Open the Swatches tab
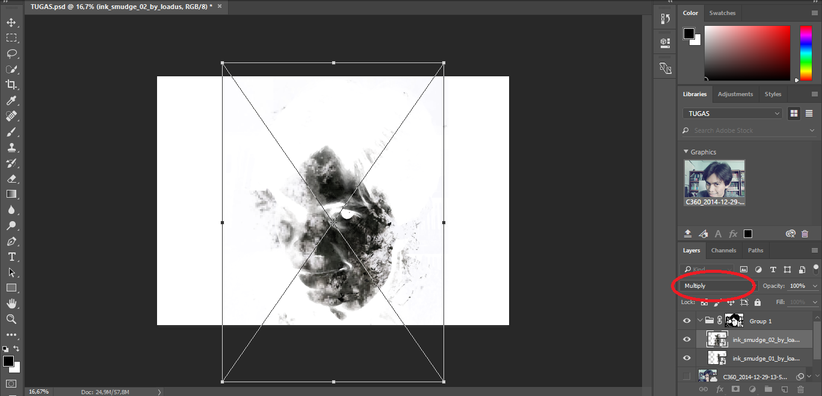Screen dimensions: 822x396 [x=722, y=13]
